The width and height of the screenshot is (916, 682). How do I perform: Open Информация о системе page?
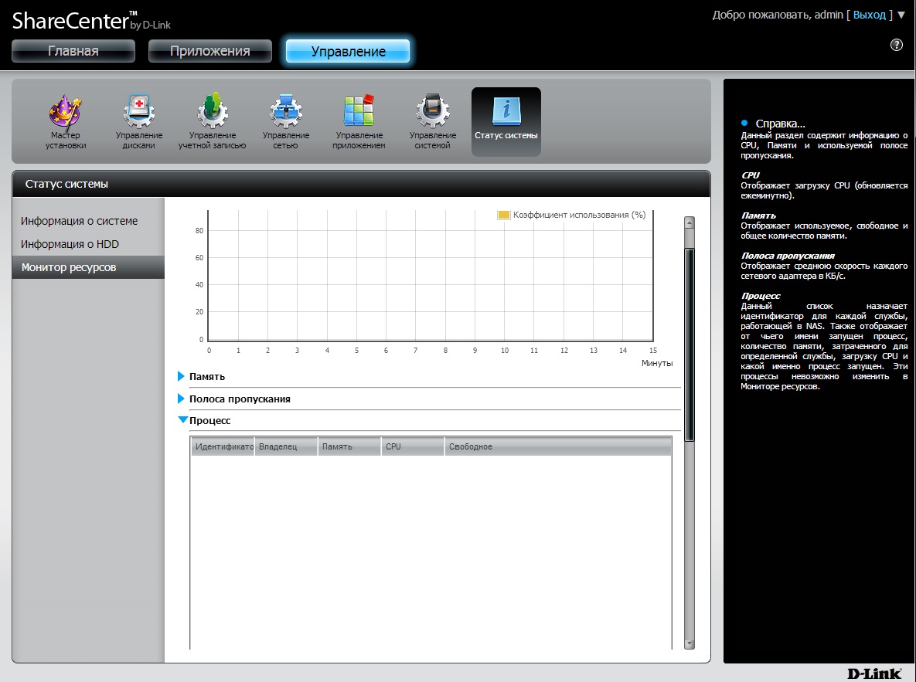click(79, 221)
